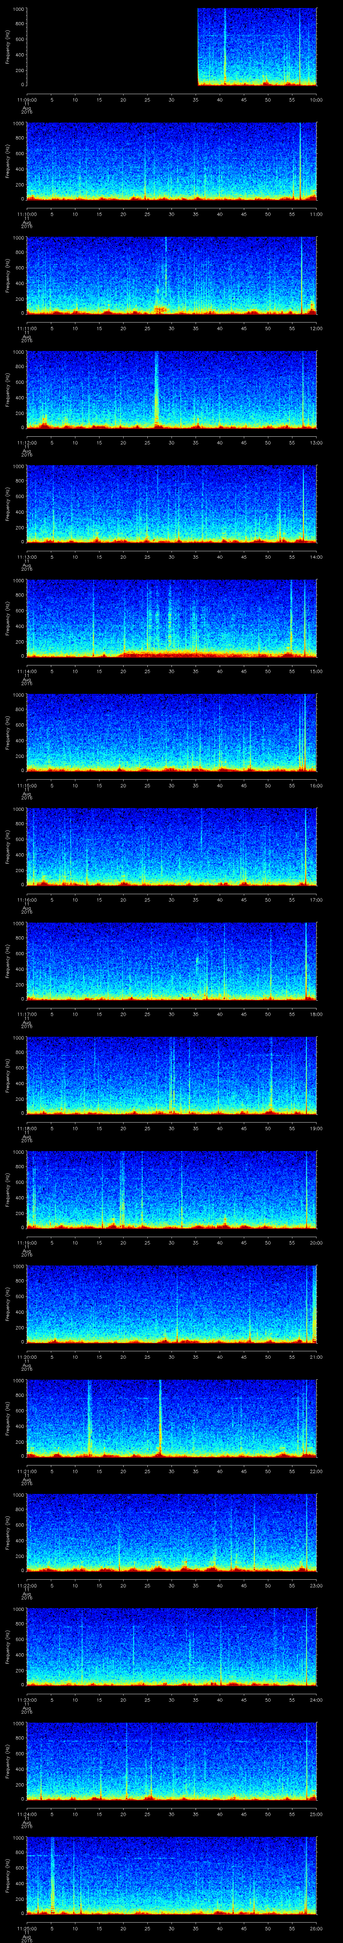Select the spectrogram plot beginning at 11:17:00
The image size is (343, 1943).
tap(172, 961)
